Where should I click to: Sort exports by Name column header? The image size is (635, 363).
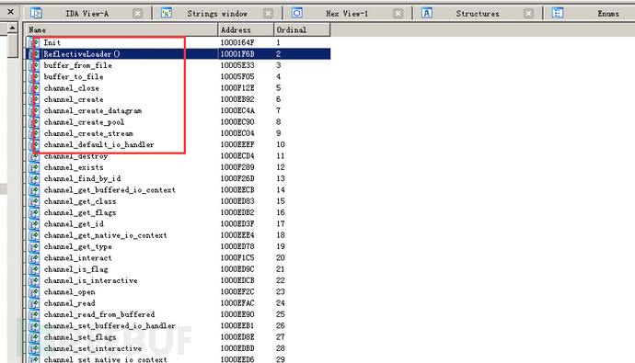point(121,29)
